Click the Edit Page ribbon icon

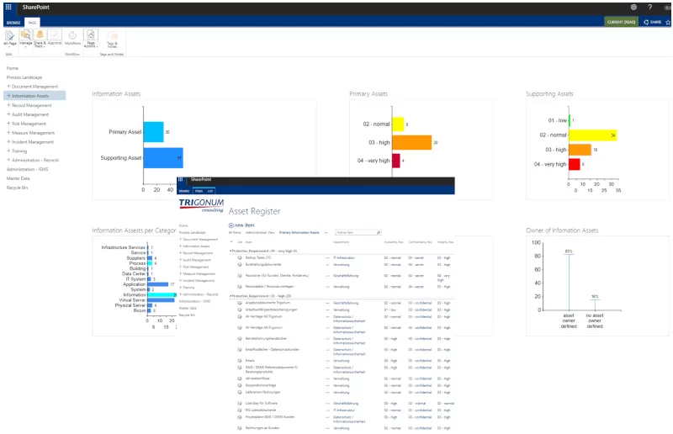pos(9,35)
